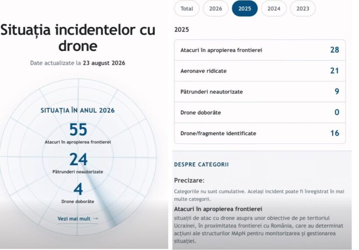Select the active 2025 tab
Screen dimensions: 359x250
(x=245, y=8)
